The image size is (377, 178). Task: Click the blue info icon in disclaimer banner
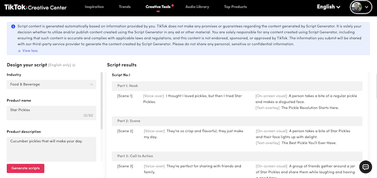13,26
